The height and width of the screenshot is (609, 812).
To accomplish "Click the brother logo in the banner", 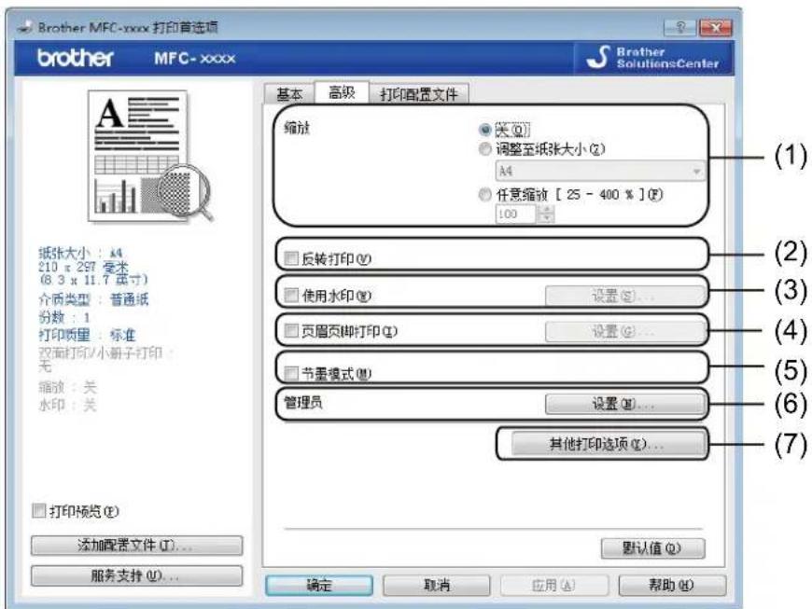I will pos(75,58).
